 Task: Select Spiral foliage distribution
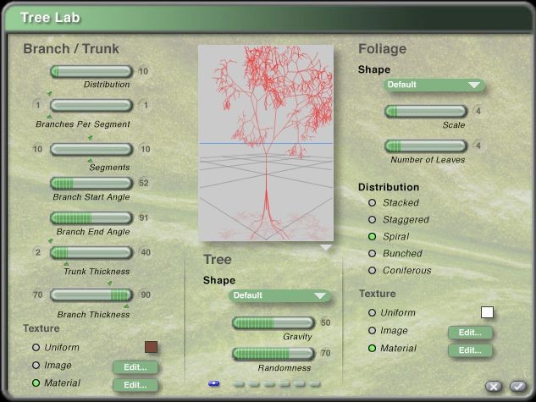click(372, 237)
